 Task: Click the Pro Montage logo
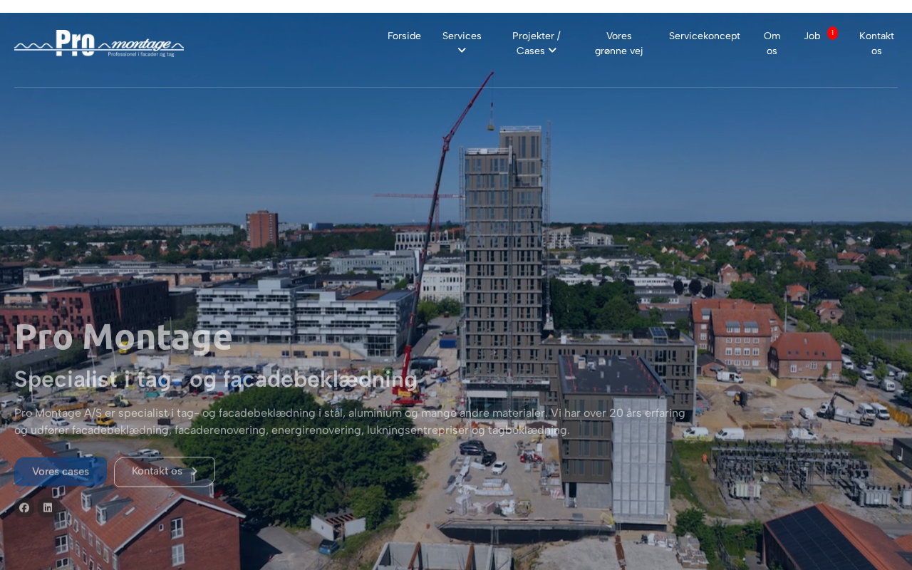tap(99, 43)
